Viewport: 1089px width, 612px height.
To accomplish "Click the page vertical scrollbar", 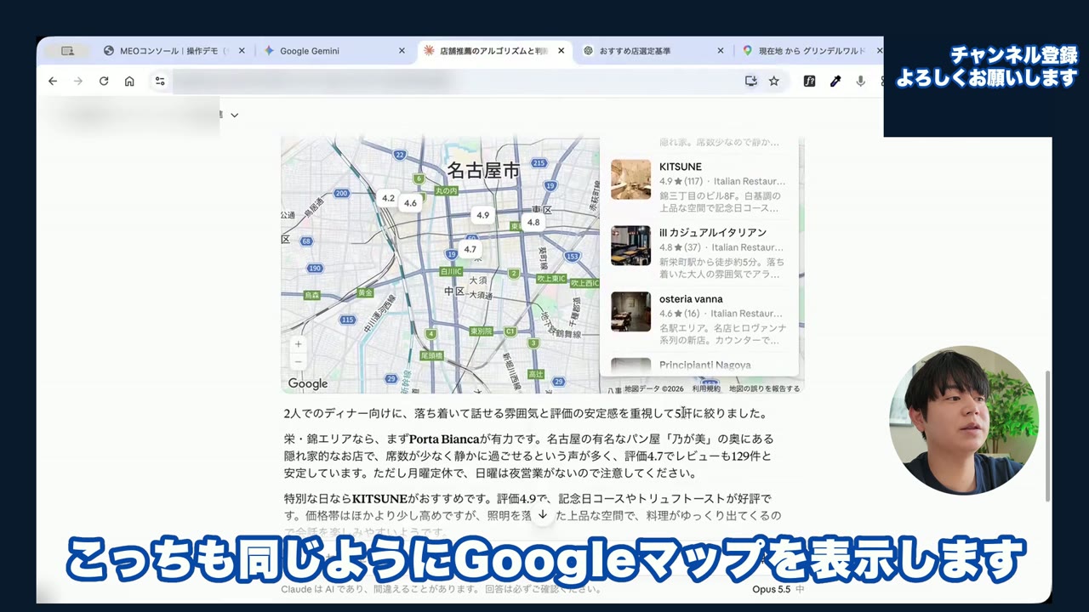I will (x=1048, y=436).
